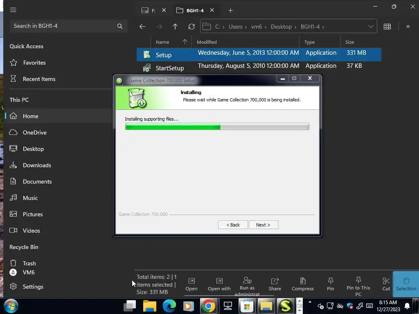Click the Windows Start orb
The height and width of the screenshot is (314, 419).
[11, 306]
